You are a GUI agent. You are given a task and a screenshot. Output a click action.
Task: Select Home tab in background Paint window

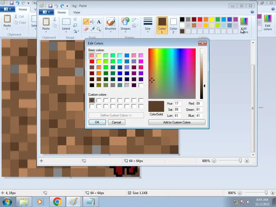[23, 9]
